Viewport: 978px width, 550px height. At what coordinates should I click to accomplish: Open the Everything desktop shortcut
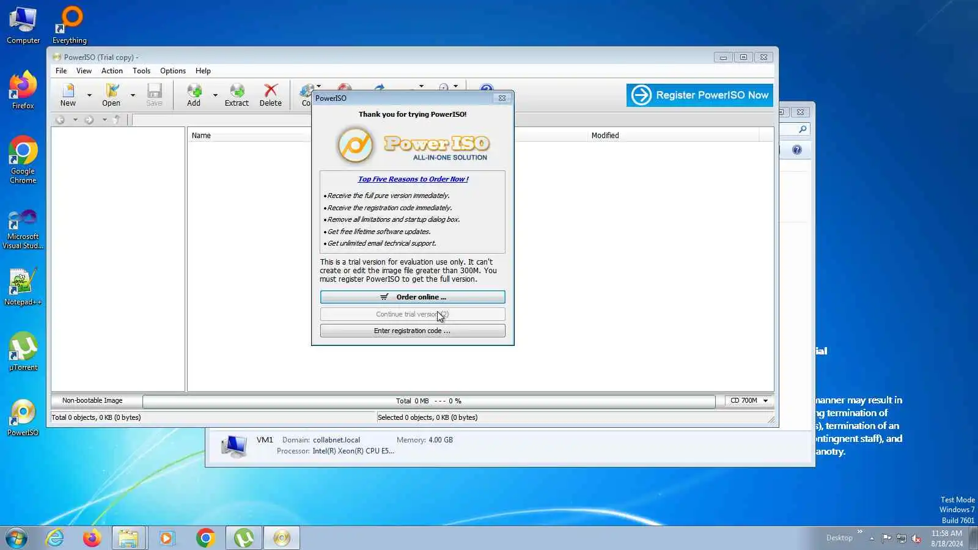coord(70,25)
